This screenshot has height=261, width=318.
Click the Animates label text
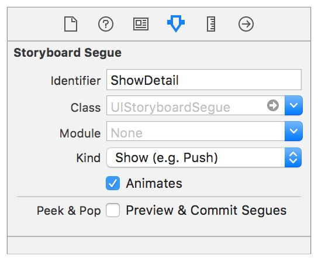(x=154, y=184)
